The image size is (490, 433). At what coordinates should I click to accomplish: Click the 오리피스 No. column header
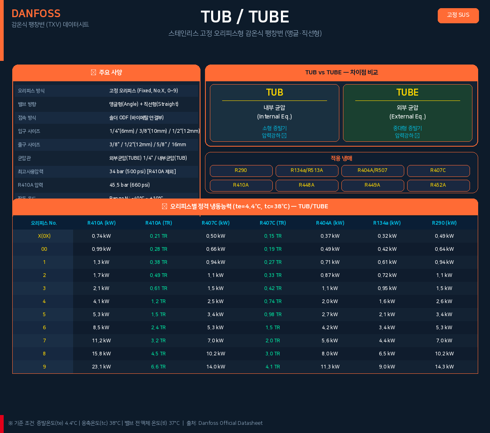[x=44, y=223]
